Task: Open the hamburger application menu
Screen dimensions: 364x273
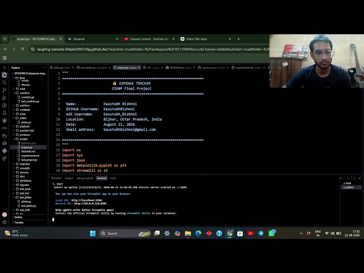Action: click(5, 68)
